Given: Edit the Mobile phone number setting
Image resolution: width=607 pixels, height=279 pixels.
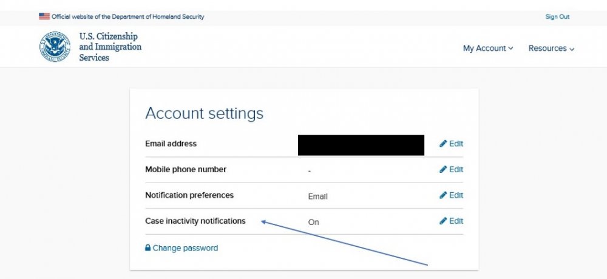Looking at the screenshot, I should 451,169.
